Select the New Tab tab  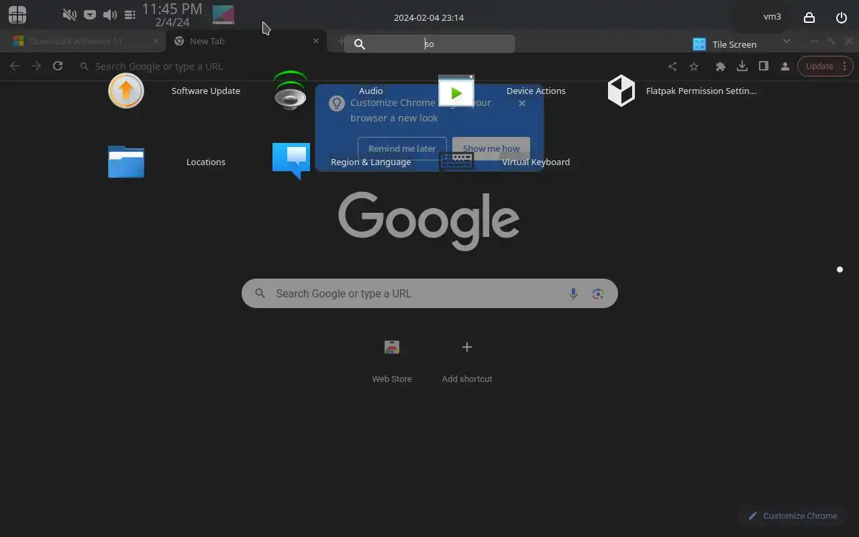[x=245, y=41]
